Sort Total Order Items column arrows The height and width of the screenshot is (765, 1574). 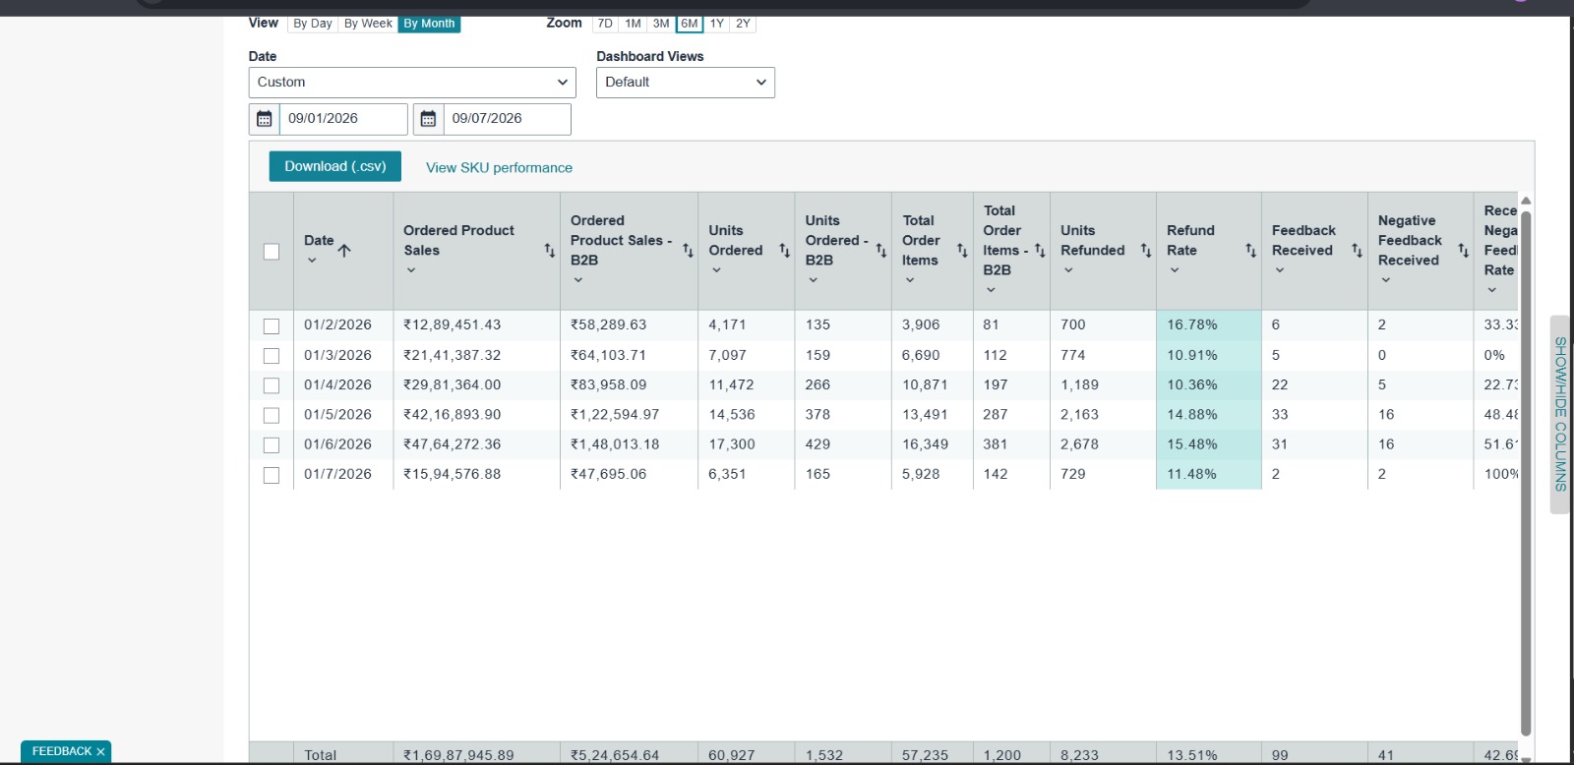tap(962, 251)
